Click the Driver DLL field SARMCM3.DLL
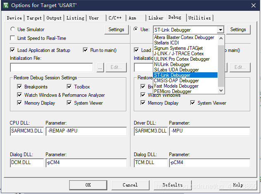 (x=151, y=131)
